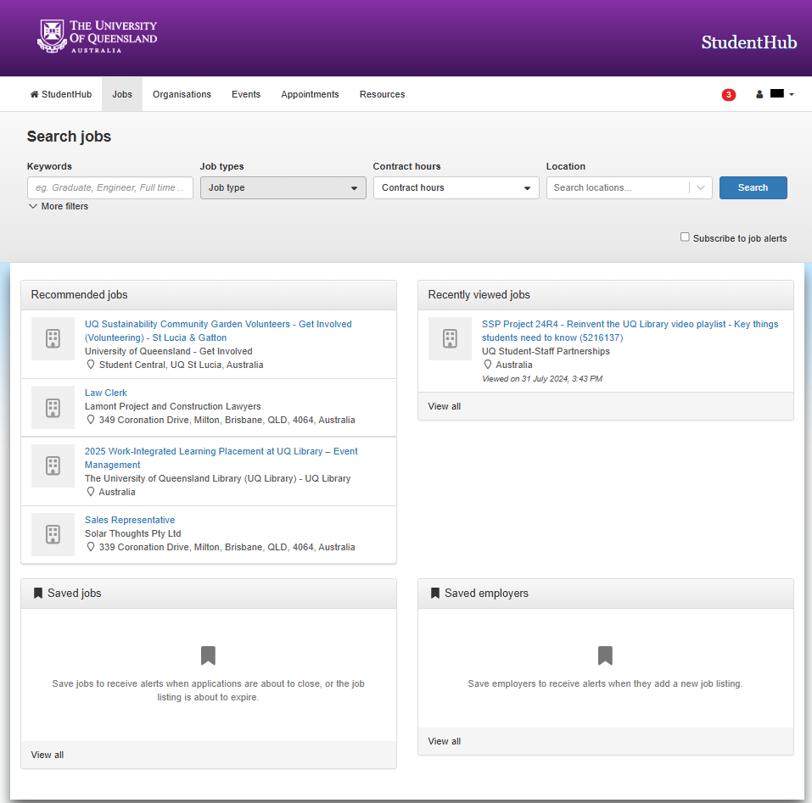Select the Jobs menu item
The width and height of the screenshot is (812, 803).
click(122, 94)
